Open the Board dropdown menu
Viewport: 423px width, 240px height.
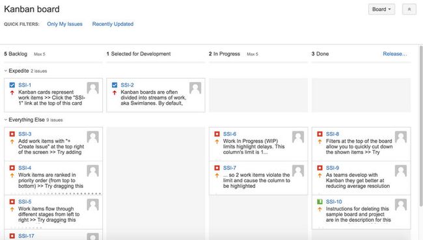381,9
